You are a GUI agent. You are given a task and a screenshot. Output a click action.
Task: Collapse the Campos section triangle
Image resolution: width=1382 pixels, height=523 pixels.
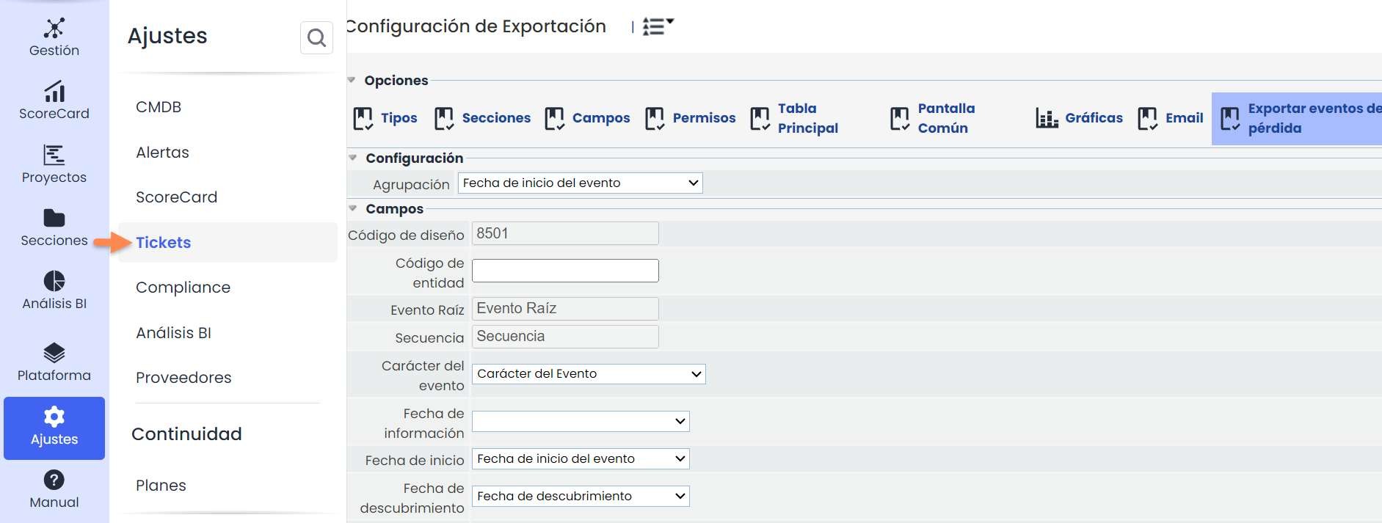click(x=353, y=208)
